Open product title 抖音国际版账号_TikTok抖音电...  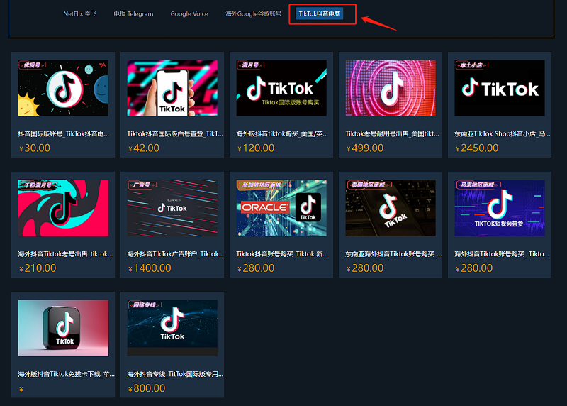point(63,134)
